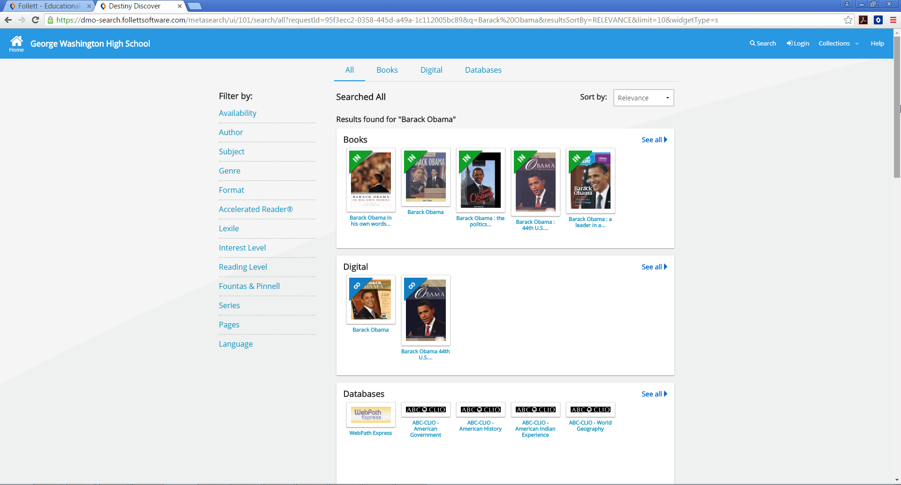Click the 'Barack Obama : a leader in a...' title
Screen dimensions: 901x485
590,222
